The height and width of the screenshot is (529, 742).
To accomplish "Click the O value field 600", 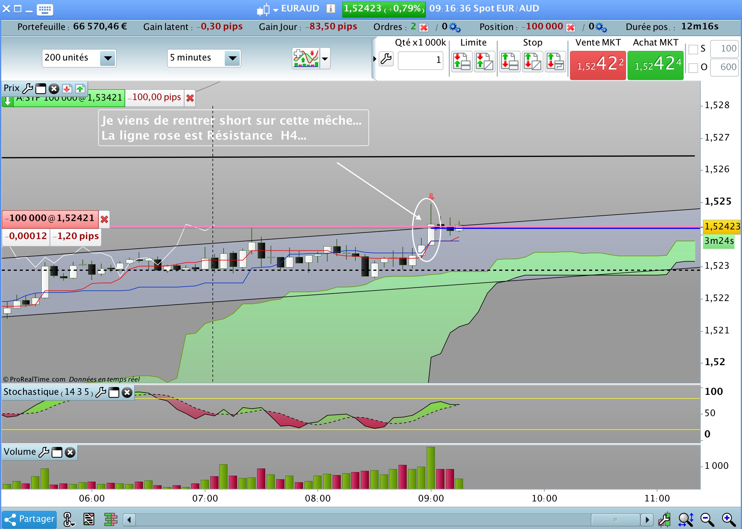I will tap(724, 67).
